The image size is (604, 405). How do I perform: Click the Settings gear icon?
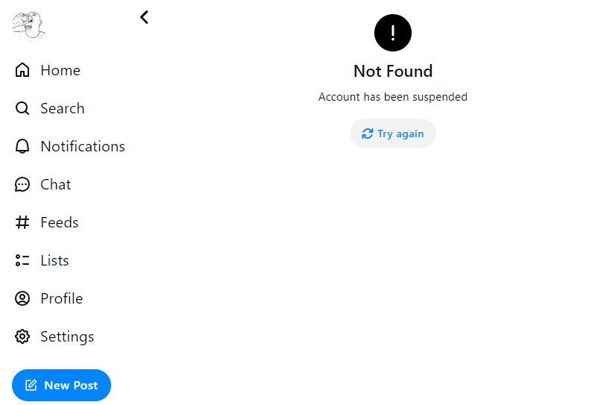tap(22, 336)
